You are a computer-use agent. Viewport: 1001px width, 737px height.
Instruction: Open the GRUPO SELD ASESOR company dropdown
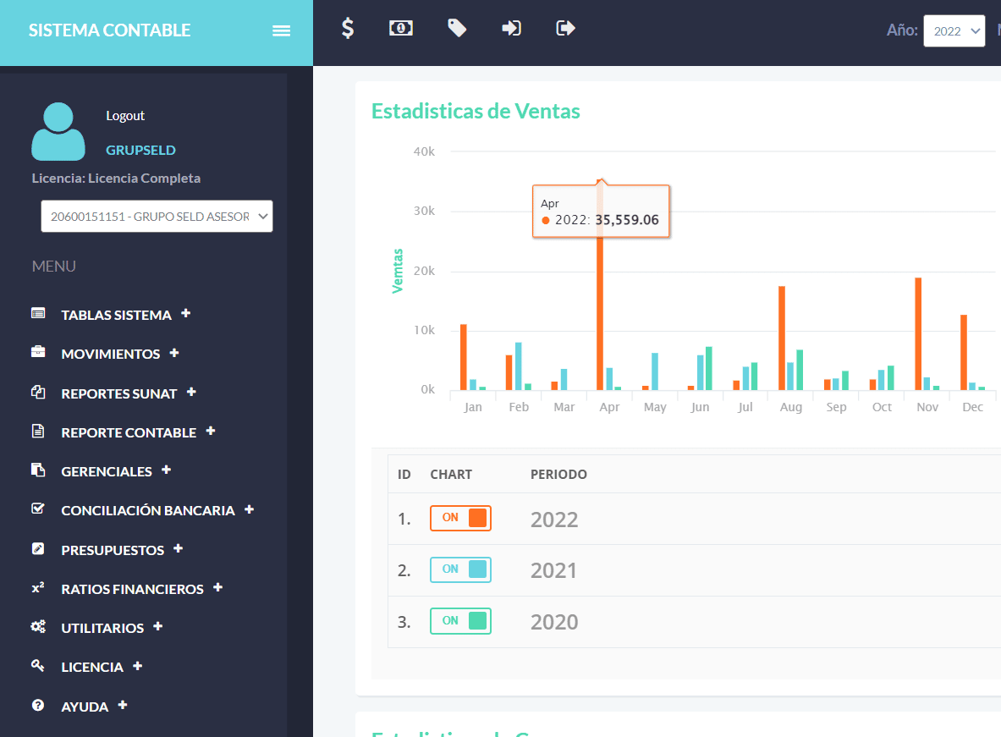157,217
